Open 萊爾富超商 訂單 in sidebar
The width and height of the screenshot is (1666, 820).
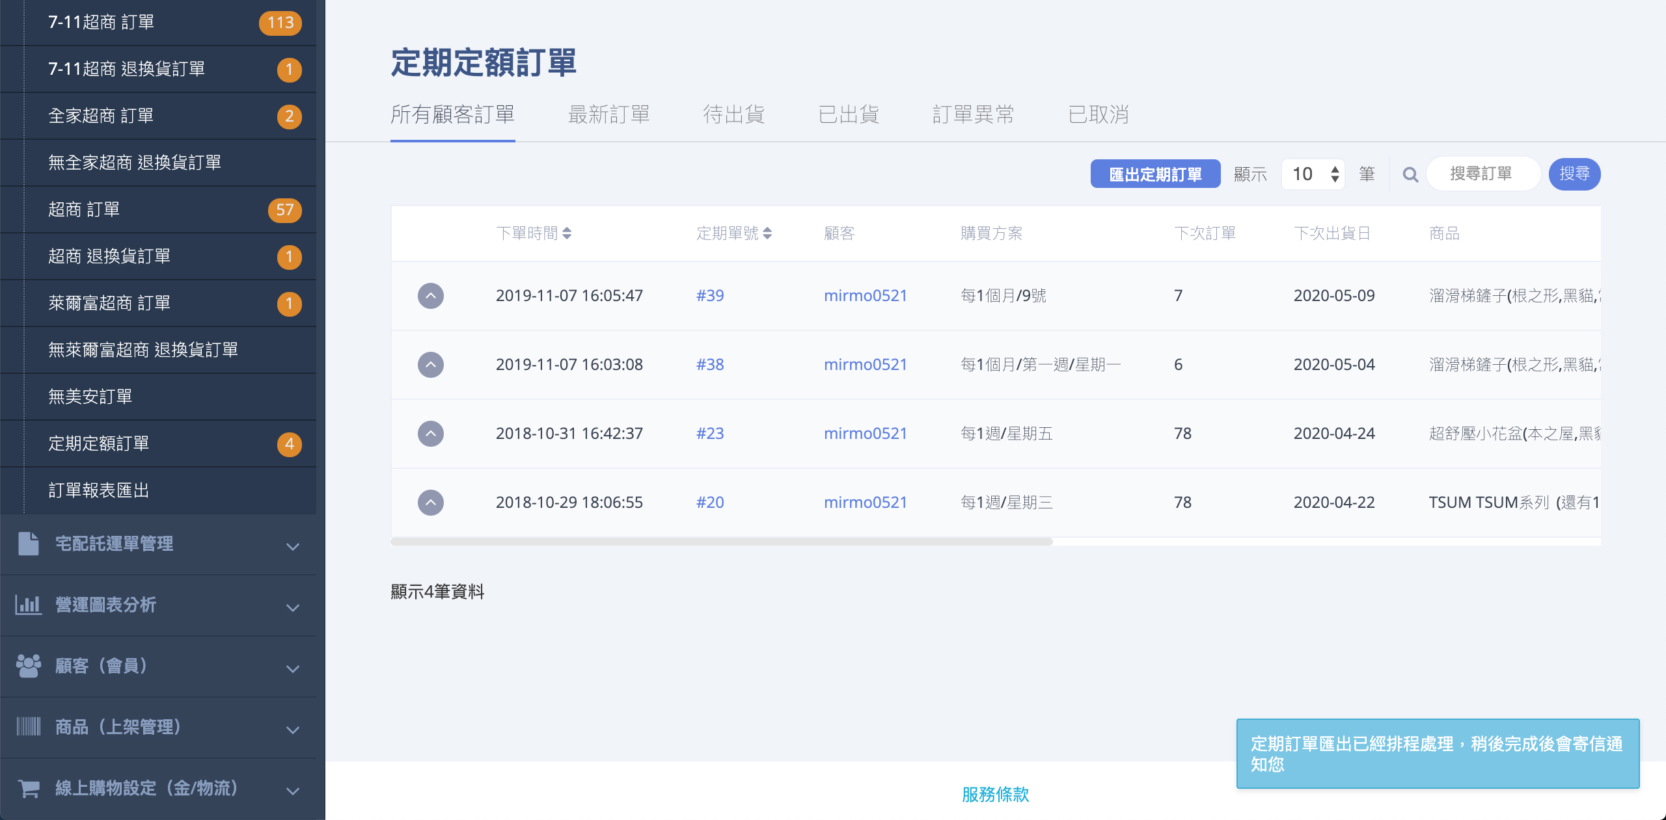[x=158, y=304]
